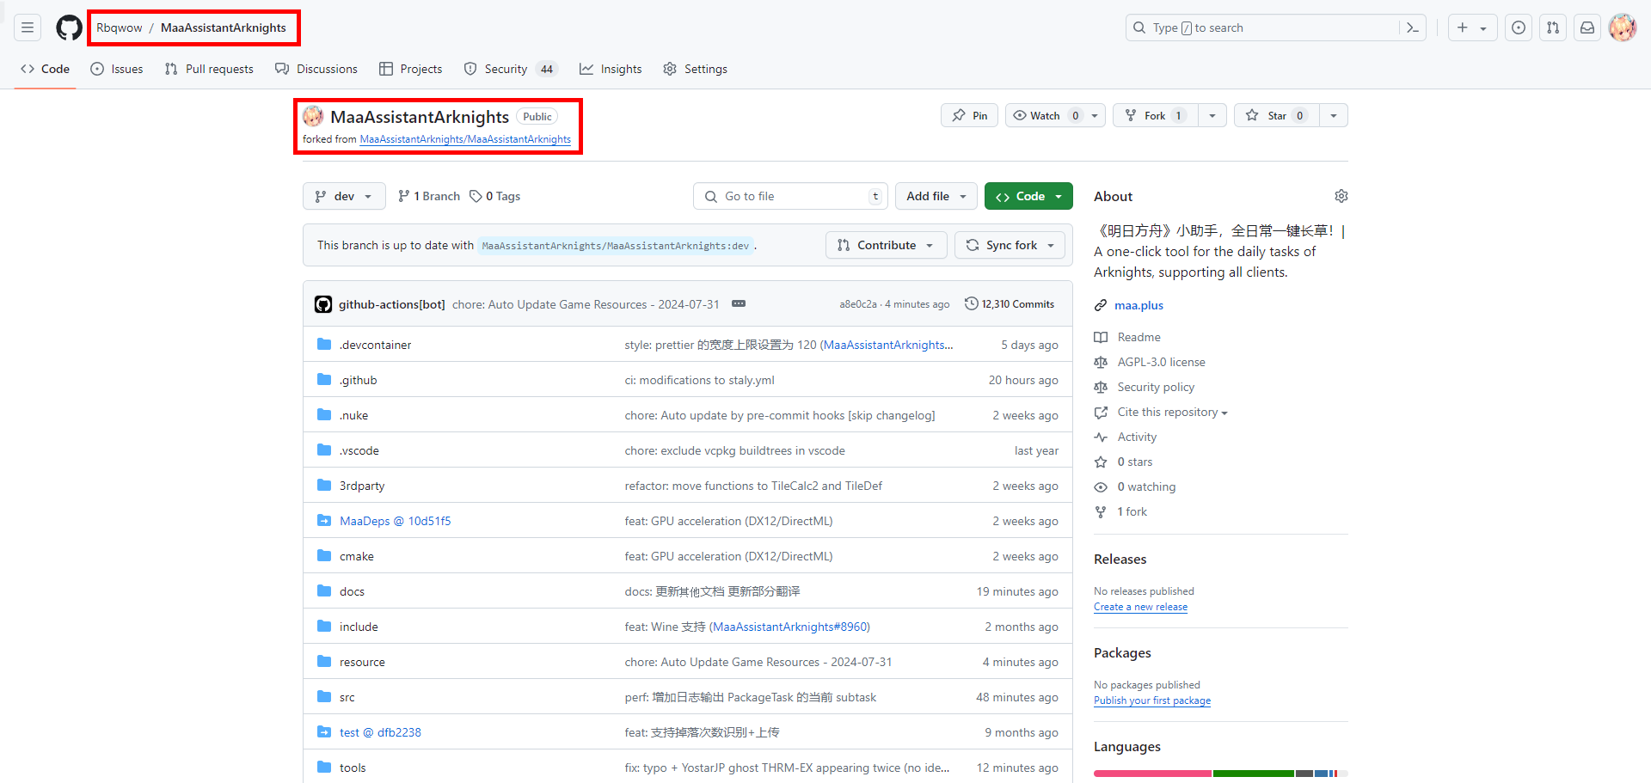Switch to the Settings tab
The image size is (1651, 783).
click(695, 69)
